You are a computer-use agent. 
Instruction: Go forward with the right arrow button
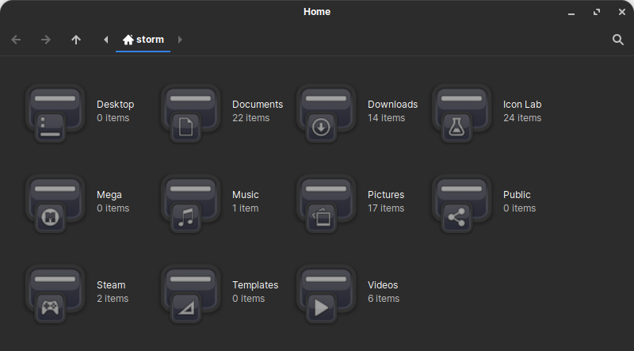[x=46, y=40]
